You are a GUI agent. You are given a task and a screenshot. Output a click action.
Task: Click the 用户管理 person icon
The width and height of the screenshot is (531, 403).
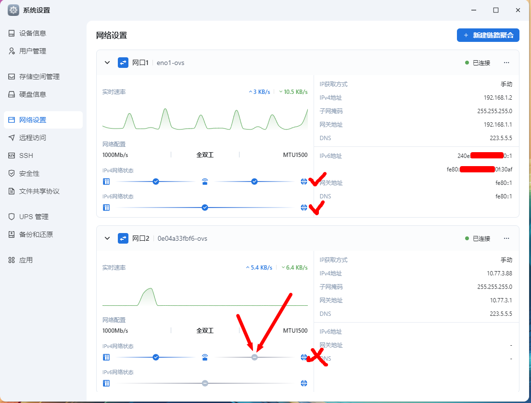coord(12,51)
